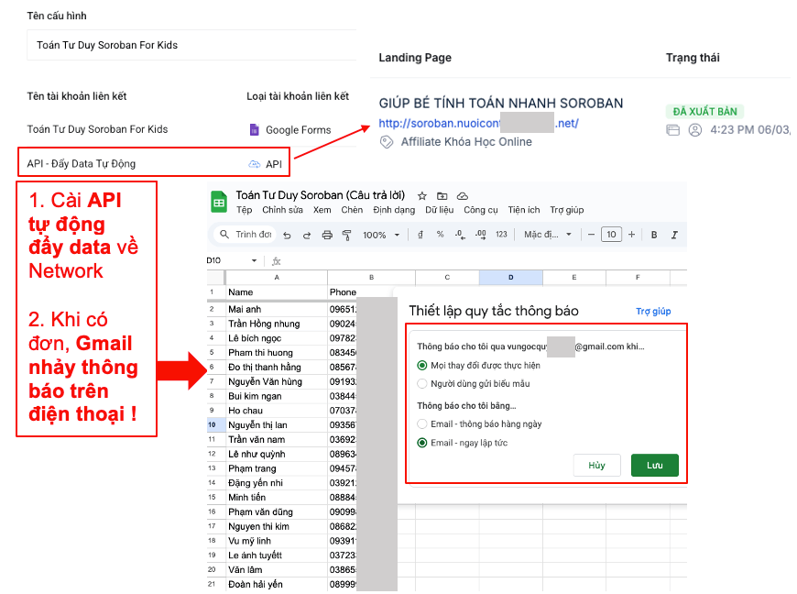Select the paint format tool
The width and height of the screenshot is (797, 594).
pos(346,235)
